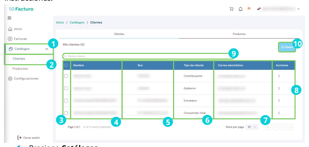Check the Extranjero row checkbox
Viewport: 309px width, 147px height.
pyautogui.click(x=66, y=100)
